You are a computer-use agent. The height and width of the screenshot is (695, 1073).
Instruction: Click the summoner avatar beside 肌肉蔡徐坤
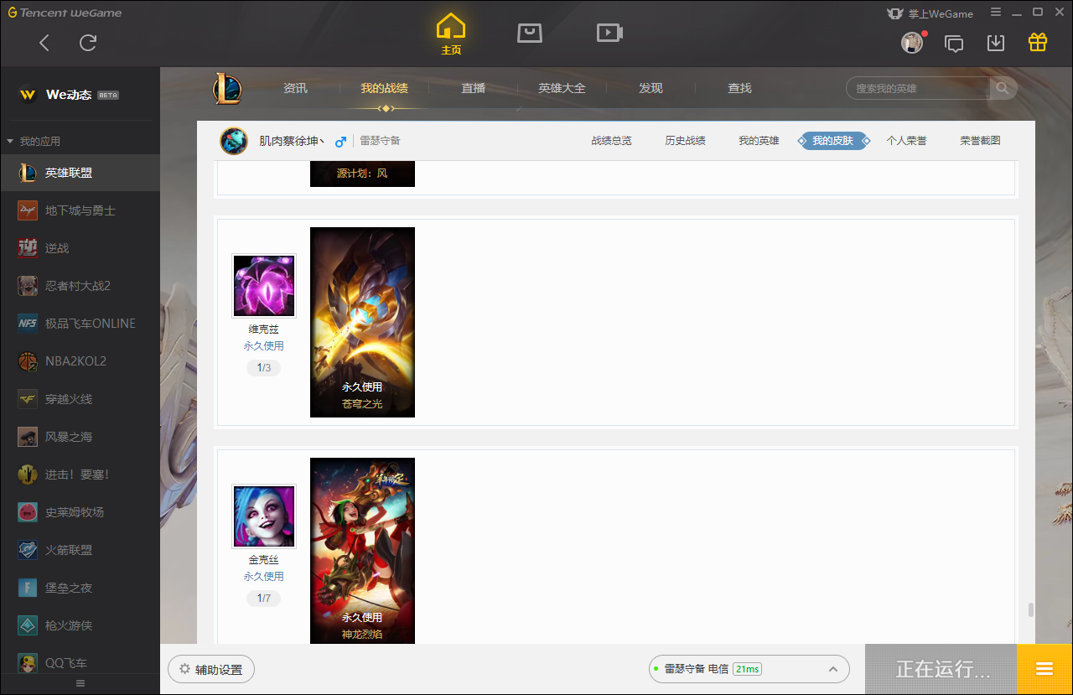[x=234, y=141]
